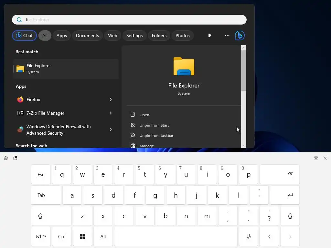This screenshot has width=331, height=248.
Task: Switch keyboard to &123 symbols layout
Action: 41,236
